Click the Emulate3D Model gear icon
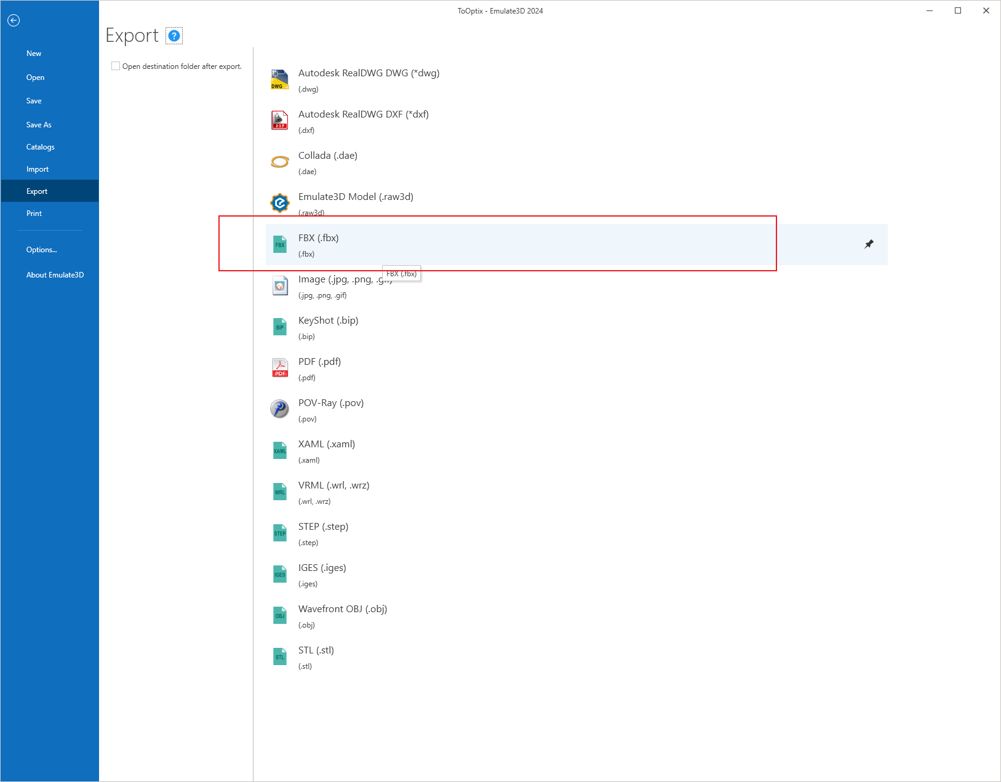This screenshot has width=1001, height=782. point(280,202)
